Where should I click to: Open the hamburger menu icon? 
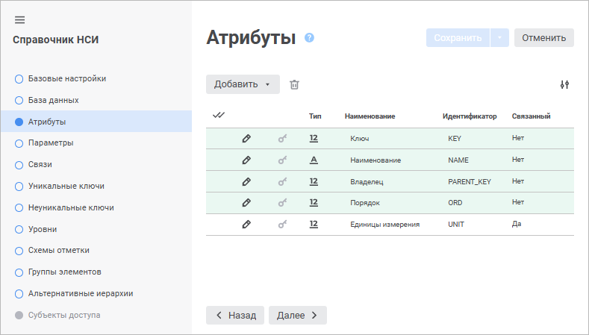click(x=19, y=19)
